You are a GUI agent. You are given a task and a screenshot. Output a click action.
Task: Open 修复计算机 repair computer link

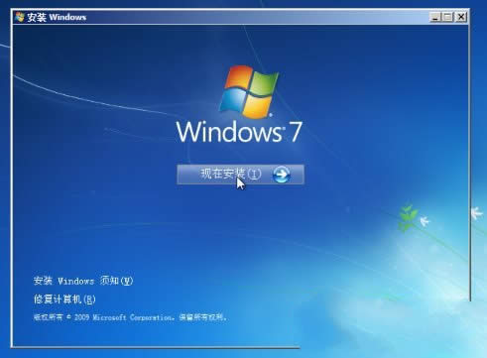pyautogui.click(x=64, y=299)
